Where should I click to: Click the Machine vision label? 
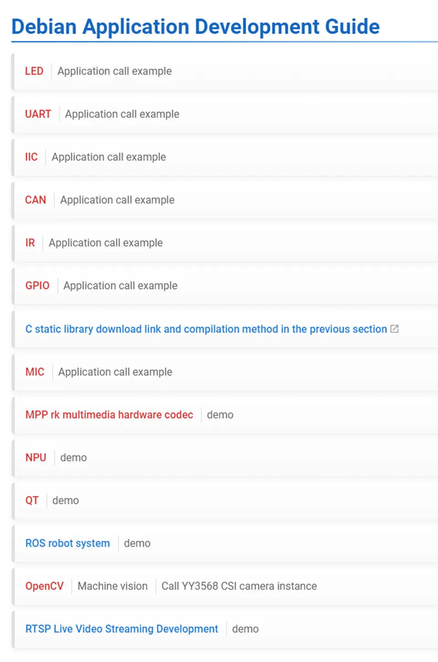coord(113,586)
